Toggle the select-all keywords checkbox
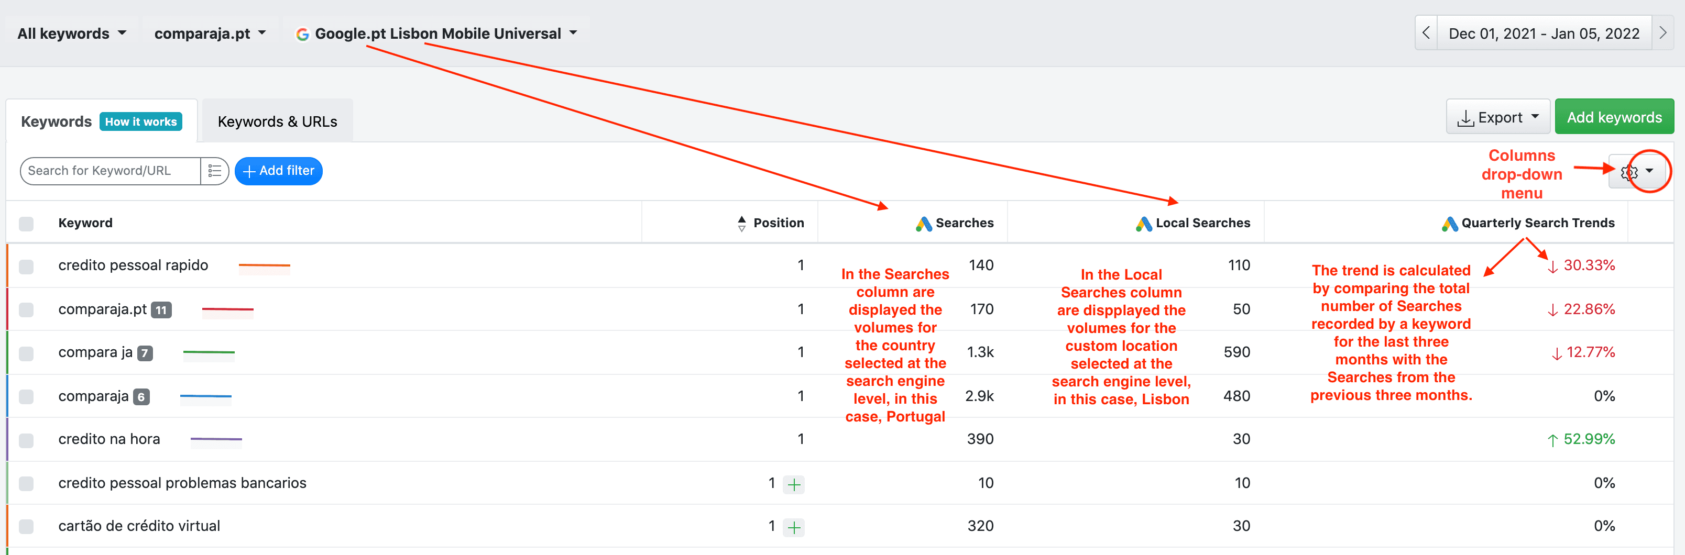This screenshot has width=1685, height=555. pyautogui.click(x=26, y=224)
